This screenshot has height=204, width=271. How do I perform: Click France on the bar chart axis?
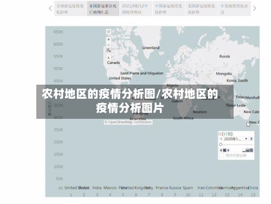162,188
